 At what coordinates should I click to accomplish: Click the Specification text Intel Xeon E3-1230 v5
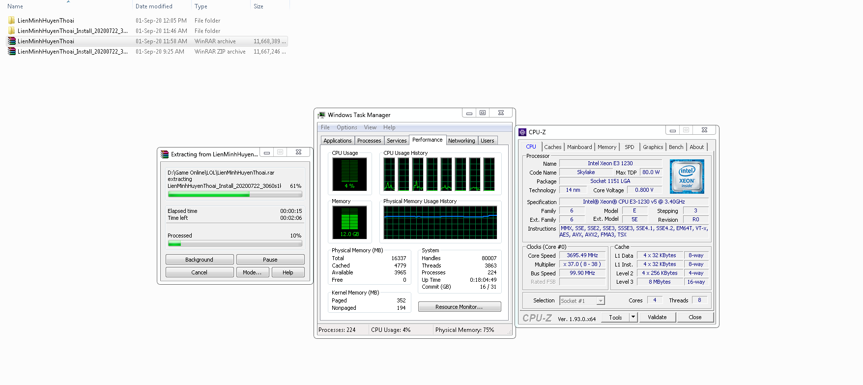tap(634, 202)
